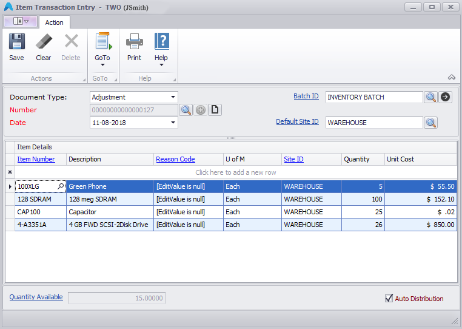
Task: Expand the Help dropdown arrow
Action: [161, 65]
